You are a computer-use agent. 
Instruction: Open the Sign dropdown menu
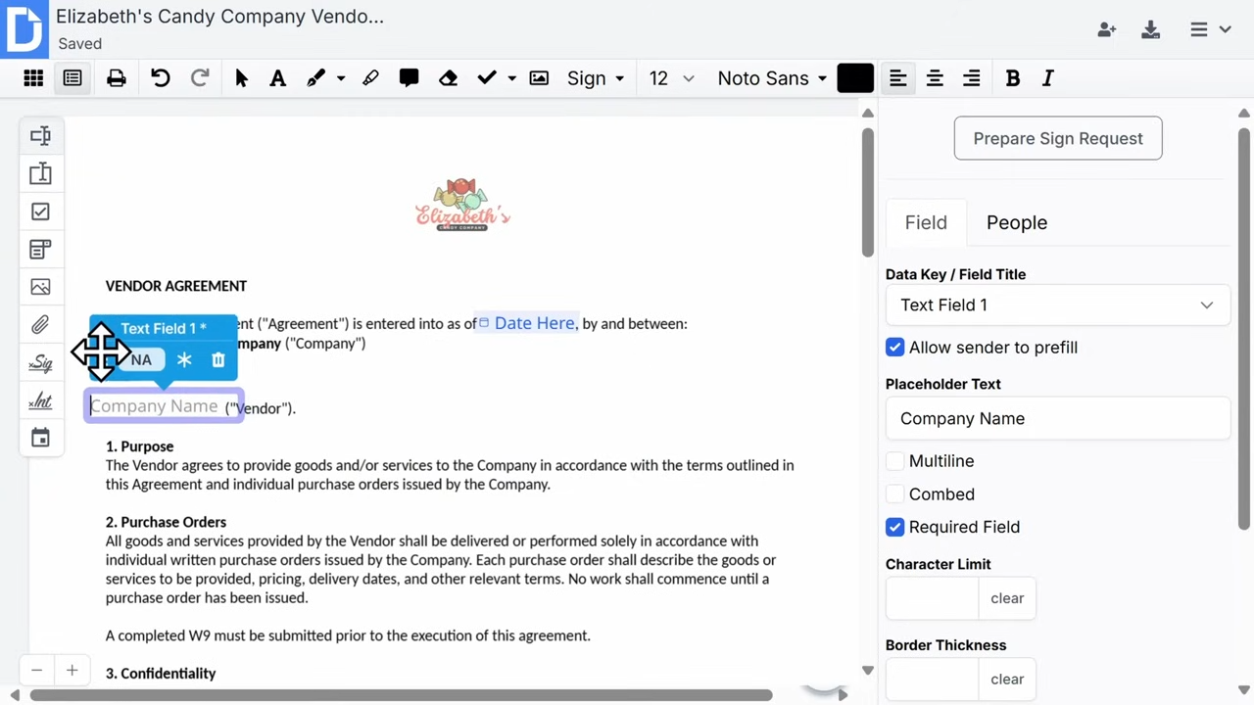[x=596, y=78]
